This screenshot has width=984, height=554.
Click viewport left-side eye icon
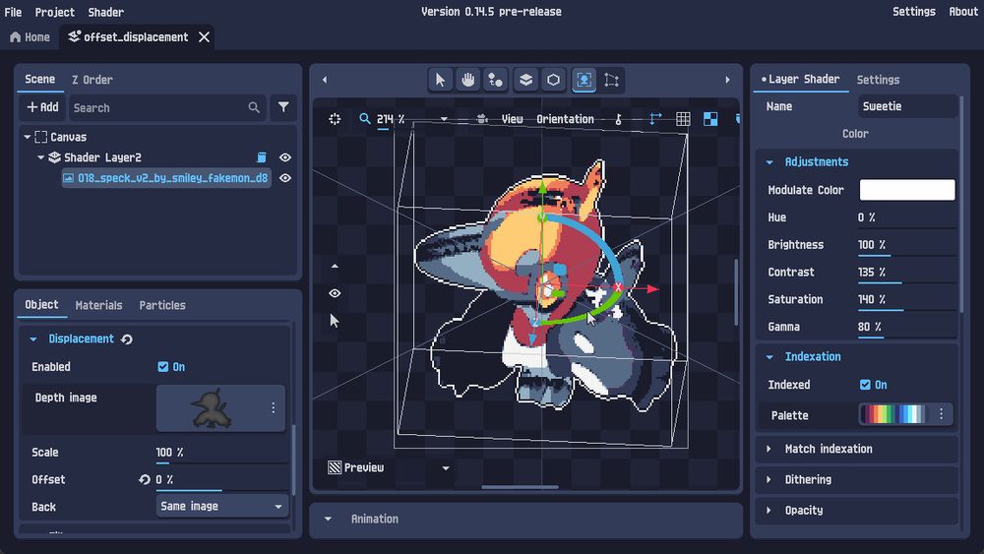click(x=335, y=293)
